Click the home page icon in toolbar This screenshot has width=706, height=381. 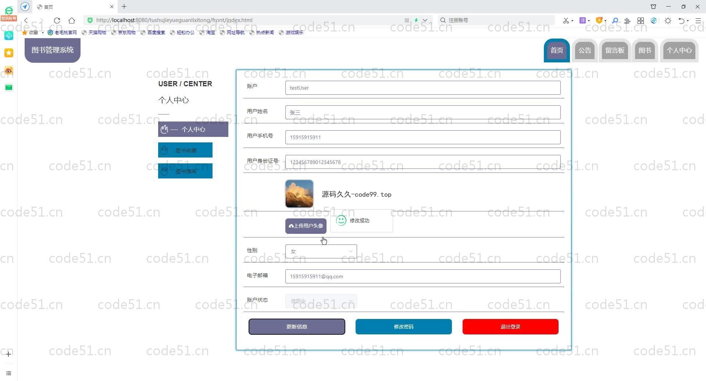[x=72, y=21]
